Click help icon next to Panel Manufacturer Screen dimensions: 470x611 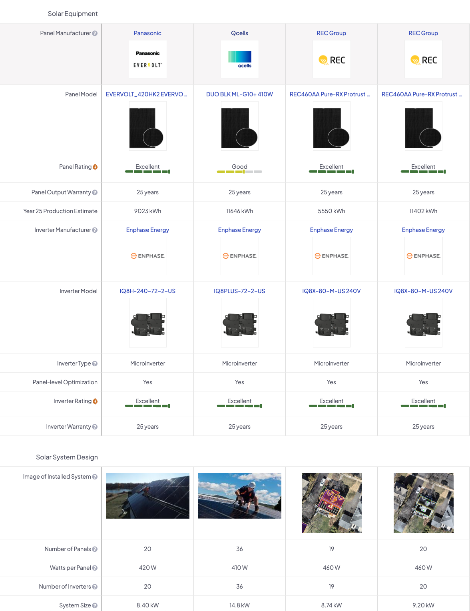point(95,34)
